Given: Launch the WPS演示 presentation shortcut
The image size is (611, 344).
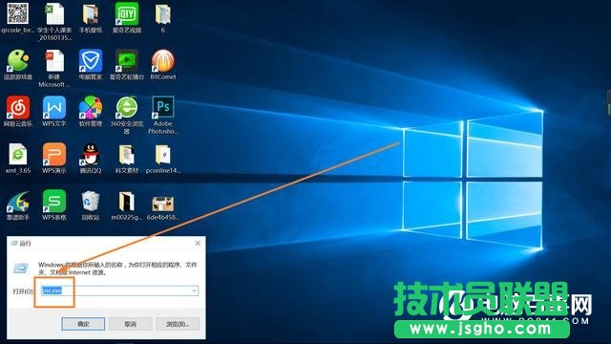Looking at the screenshot, I should pos(54,155).
